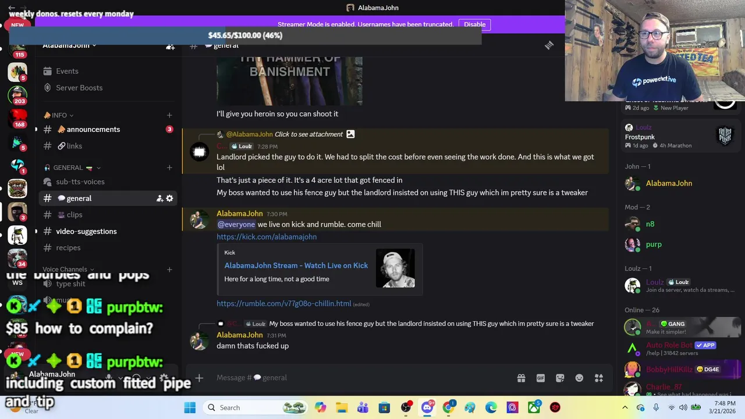Image resolution: width=745 pixels, height=419 pixels.
Task: Open GIF picker
Action: pos(541,378)
